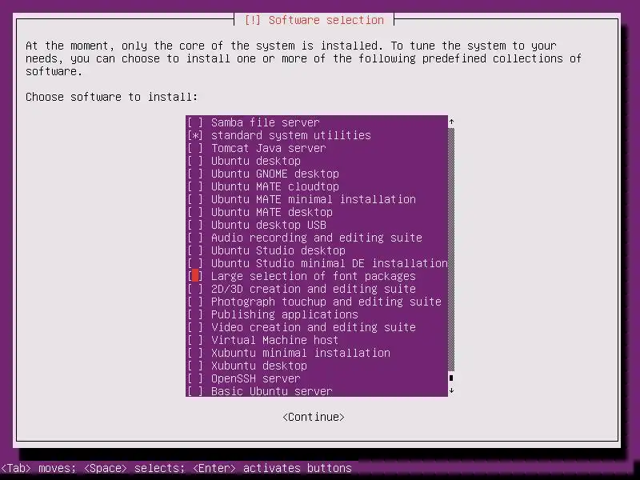This screenshot has width=640, height=480.
Task: Enable the Ubuntu MATE desktop checkbox
Action: (195, 212)
